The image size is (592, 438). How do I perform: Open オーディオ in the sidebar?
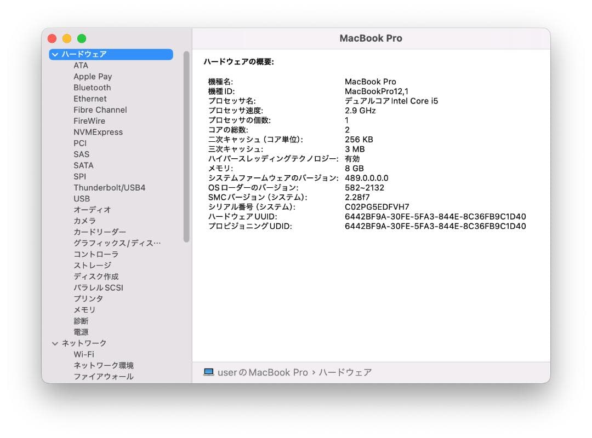92,210
